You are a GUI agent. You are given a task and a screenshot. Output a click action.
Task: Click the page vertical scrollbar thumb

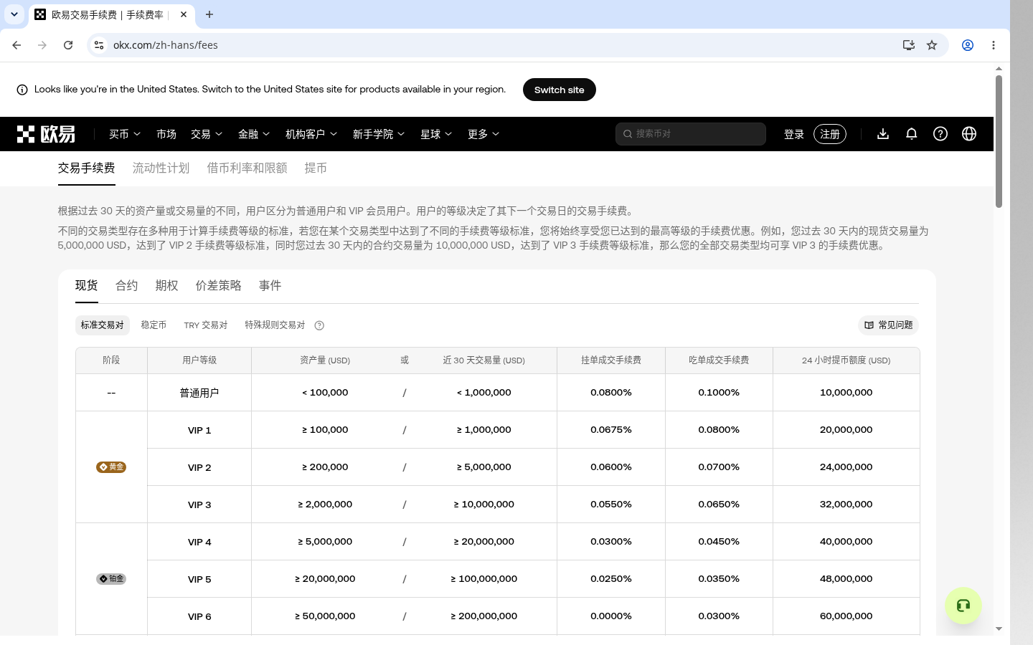point(999,141)
